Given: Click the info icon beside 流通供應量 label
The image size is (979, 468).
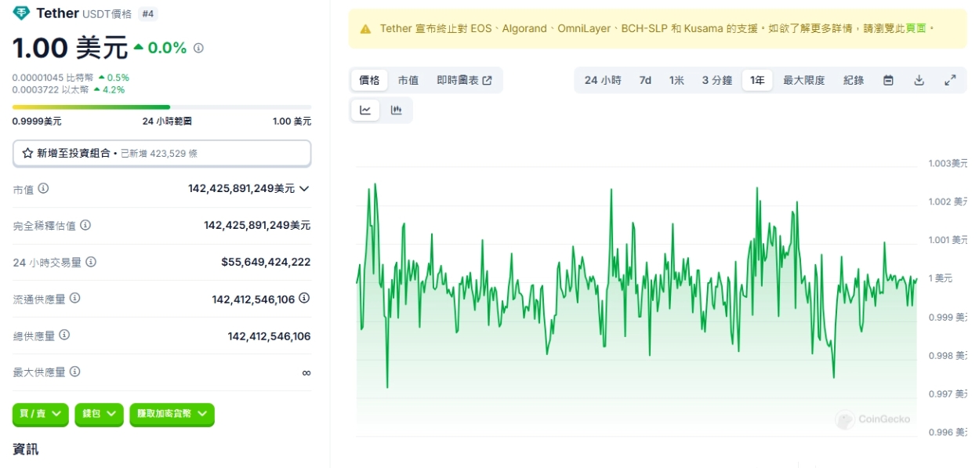Looking at the screenshot, I should pos(74,298).
